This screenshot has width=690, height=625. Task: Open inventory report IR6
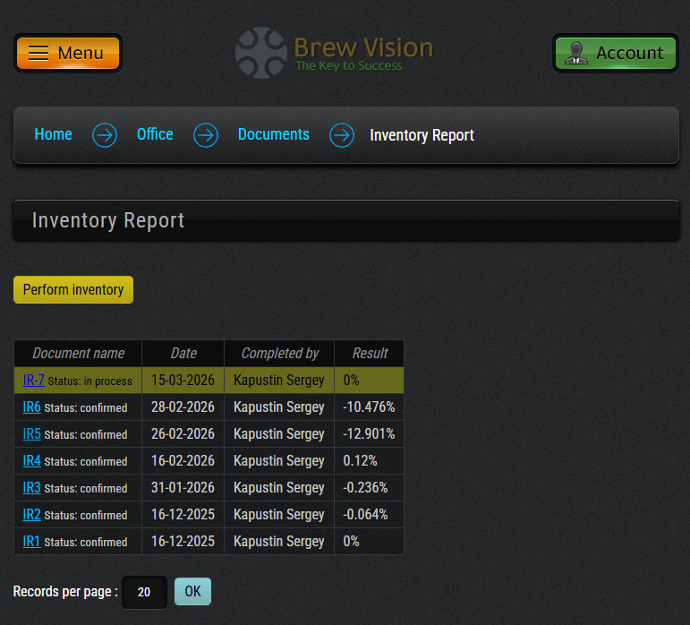[x=31, y=407]
